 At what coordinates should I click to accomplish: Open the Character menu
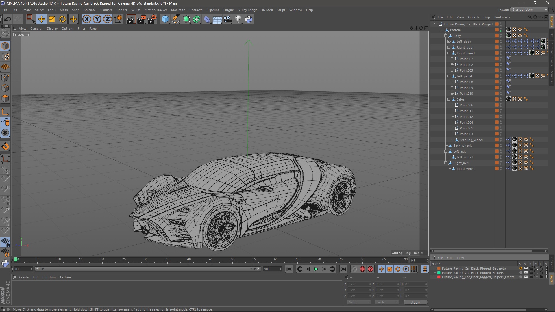pyautogui.click(x=196, y=10)
